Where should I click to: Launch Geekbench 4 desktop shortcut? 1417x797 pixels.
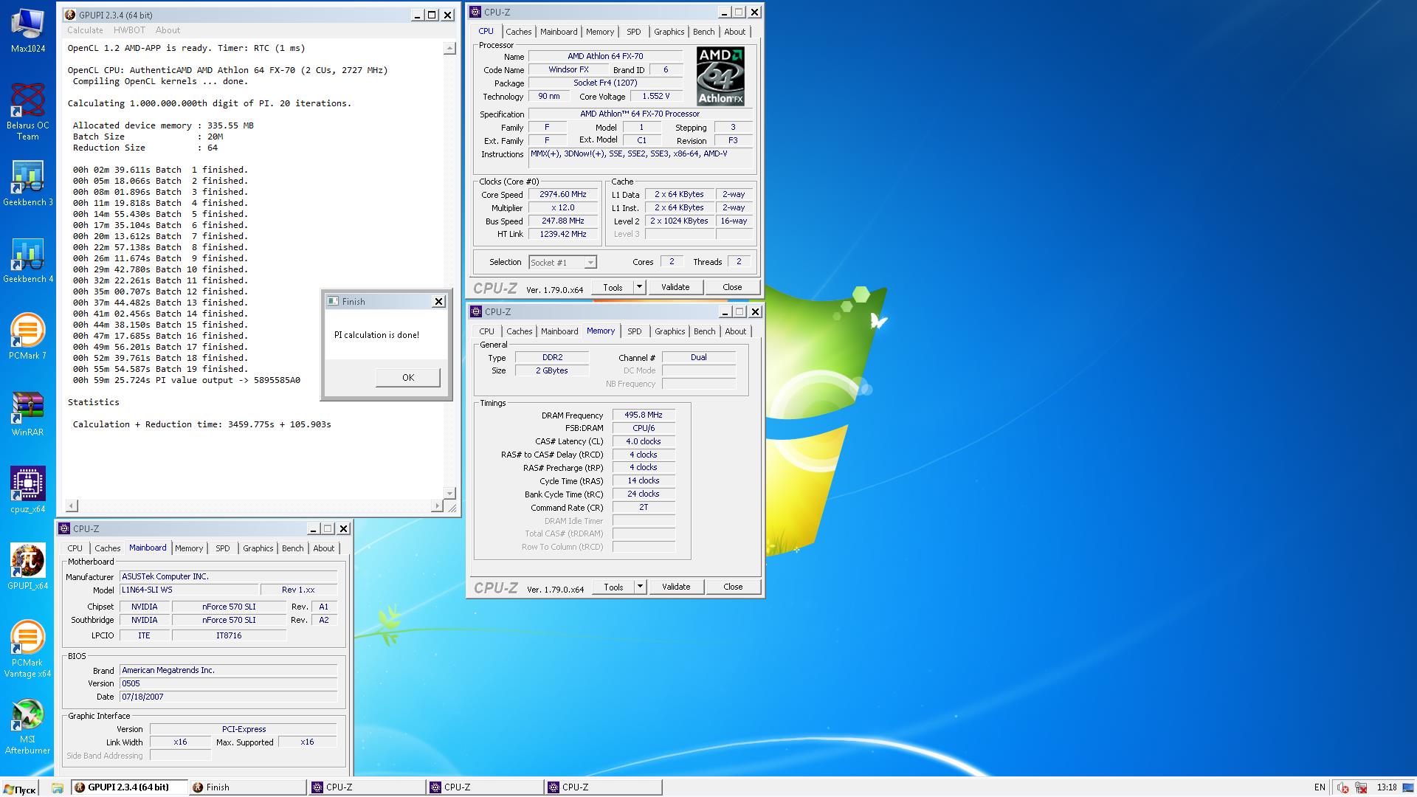[27, 260]
